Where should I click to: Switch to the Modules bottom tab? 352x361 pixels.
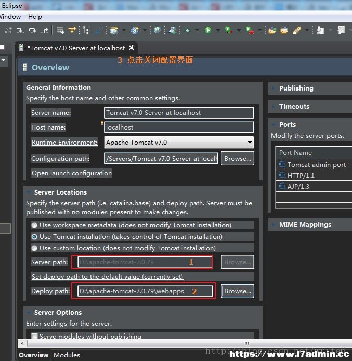coord(67,355)
